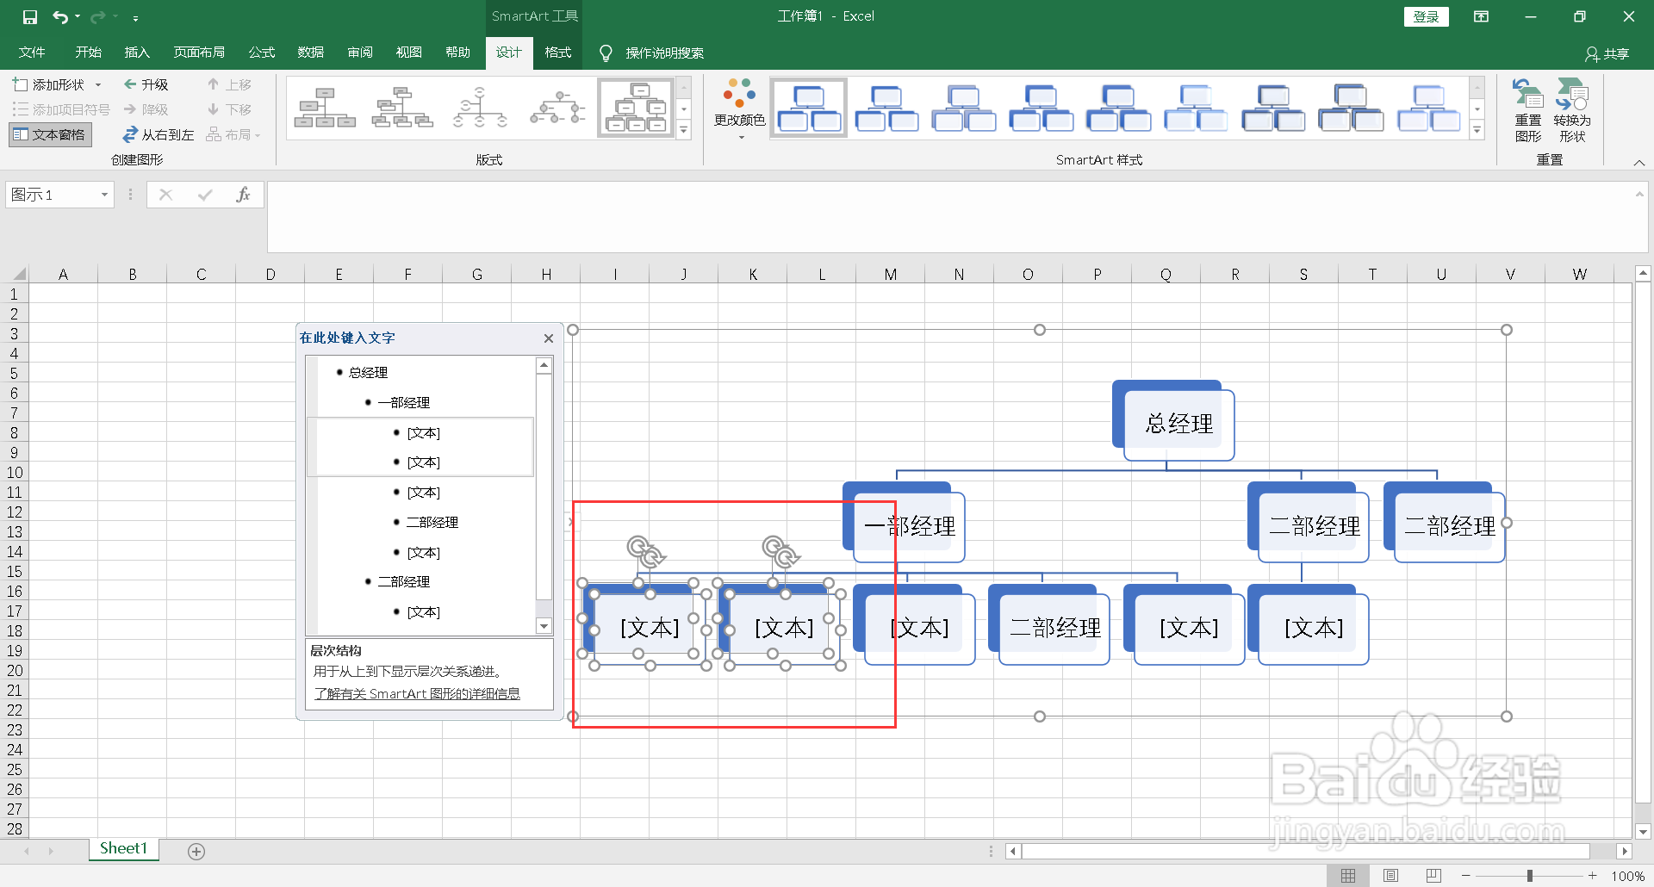The width and height of the screenshot is (1654, 887).
Task: Expand the SmartArt styles gallery
Action: 1477,130
